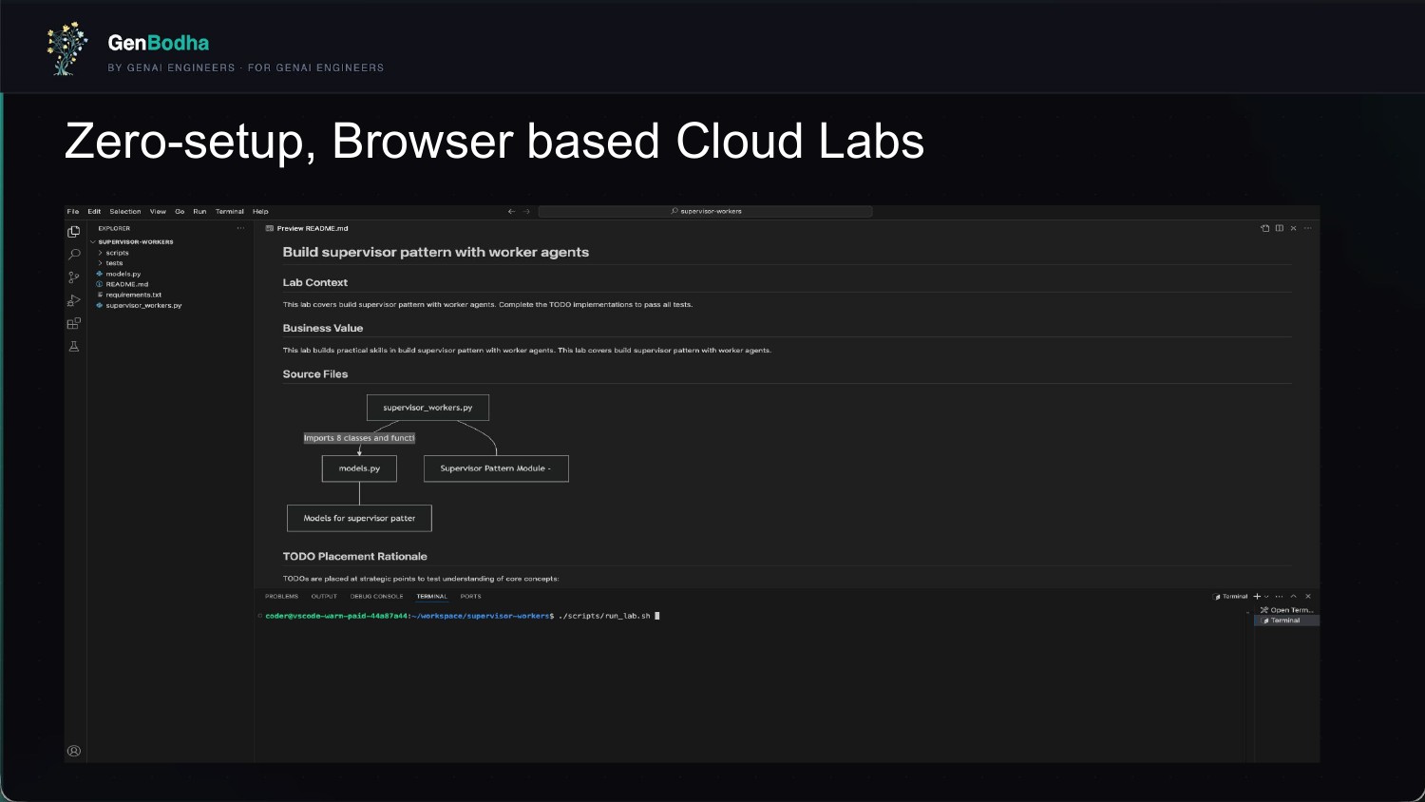Expand the scripts folder
Image resolution: width=1425 pixels, height=802 pixels.
(x=117, y=253)
